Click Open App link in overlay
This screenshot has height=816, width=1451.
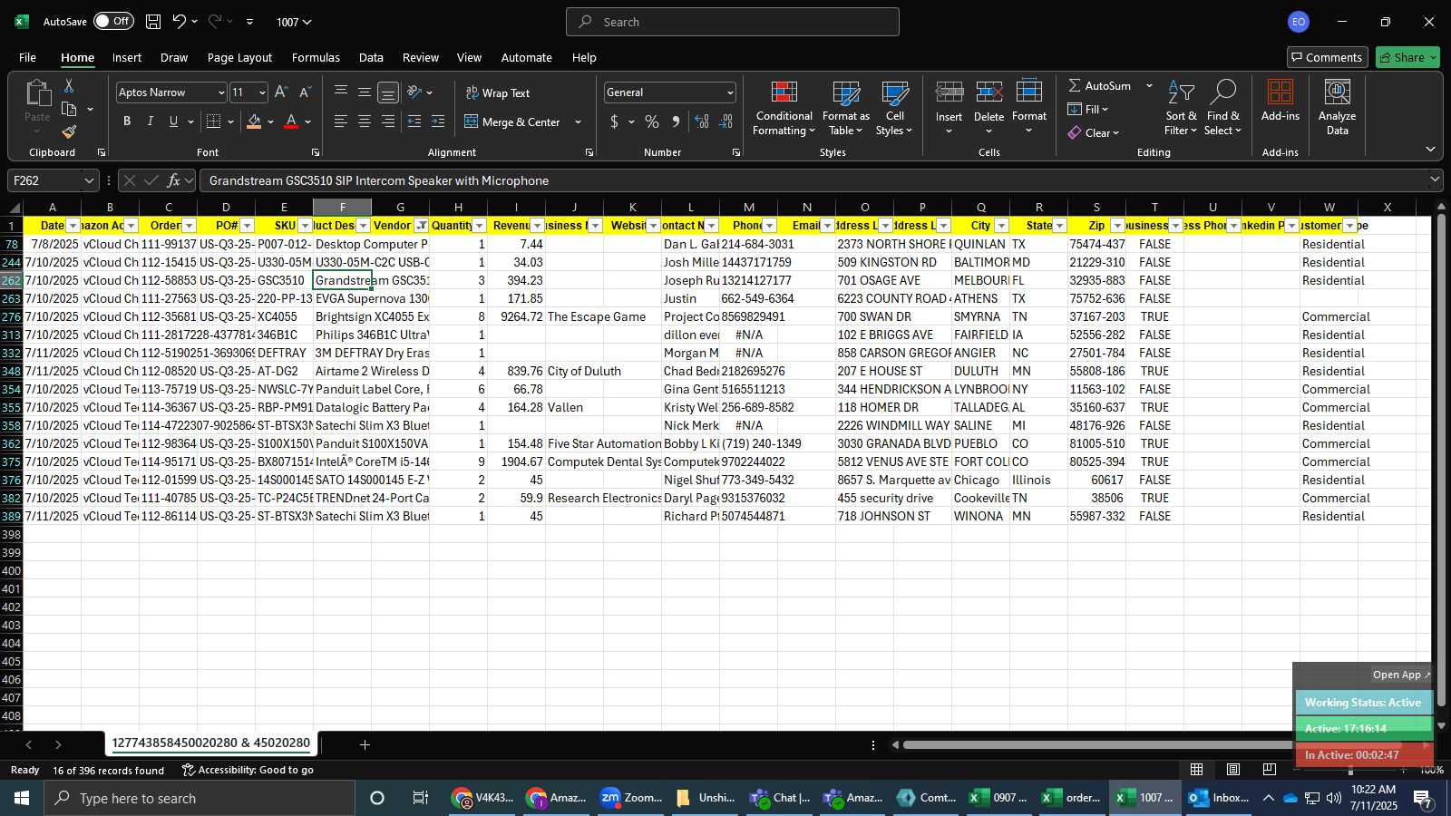(1400, 675)
